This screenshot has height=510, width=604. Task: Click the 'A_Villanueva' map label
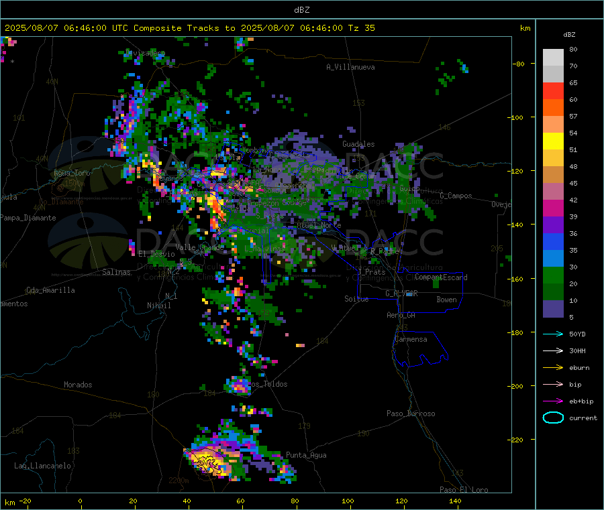(350, 67)
